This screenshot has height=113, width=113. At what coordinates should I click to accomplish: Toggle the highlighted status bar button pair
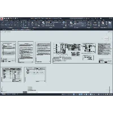click(81, 94)
